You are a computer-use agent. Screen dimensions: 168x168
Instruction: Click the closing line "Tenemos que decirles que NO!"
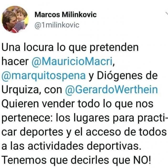76,160
